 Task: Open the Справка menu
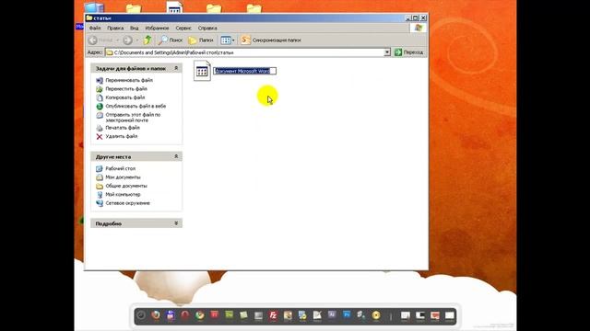pyautogui.click(x=207, y=29)
